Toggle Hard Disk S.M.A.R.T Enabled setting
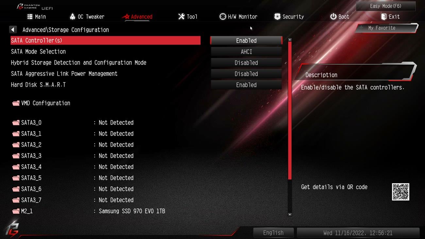 [246, 85]
